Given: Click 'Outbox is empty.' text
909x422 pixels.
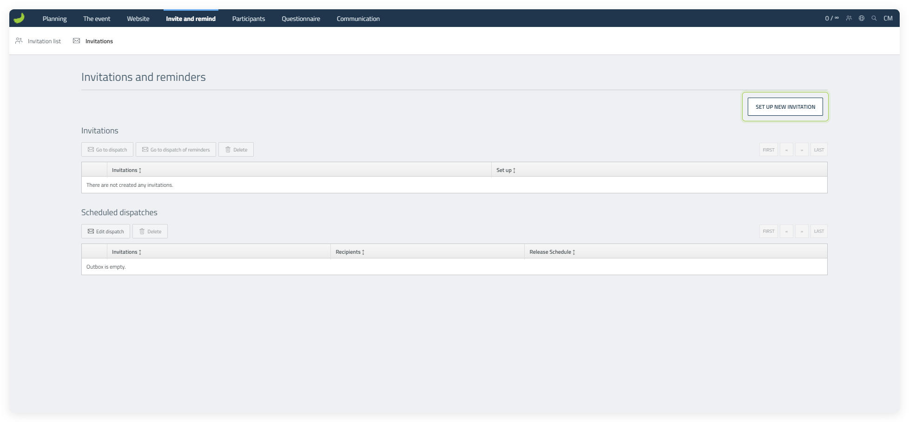Looking at the screenshot, I should point(106,267).
